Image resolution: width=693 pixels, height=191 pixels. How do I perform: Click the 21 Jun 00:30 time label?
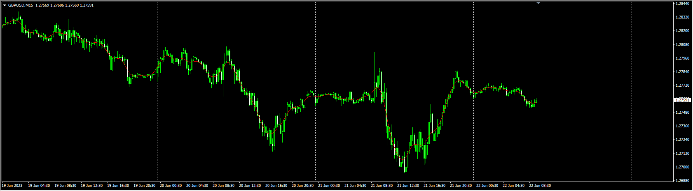tap(329, 186)
